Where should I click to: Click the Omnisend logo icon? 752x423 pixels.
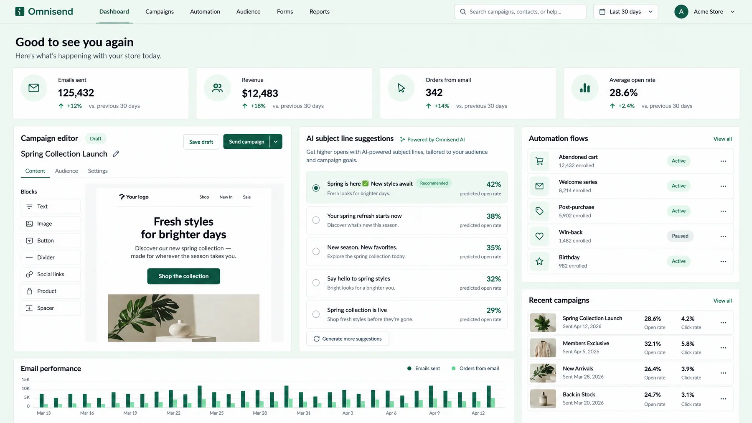20,11
